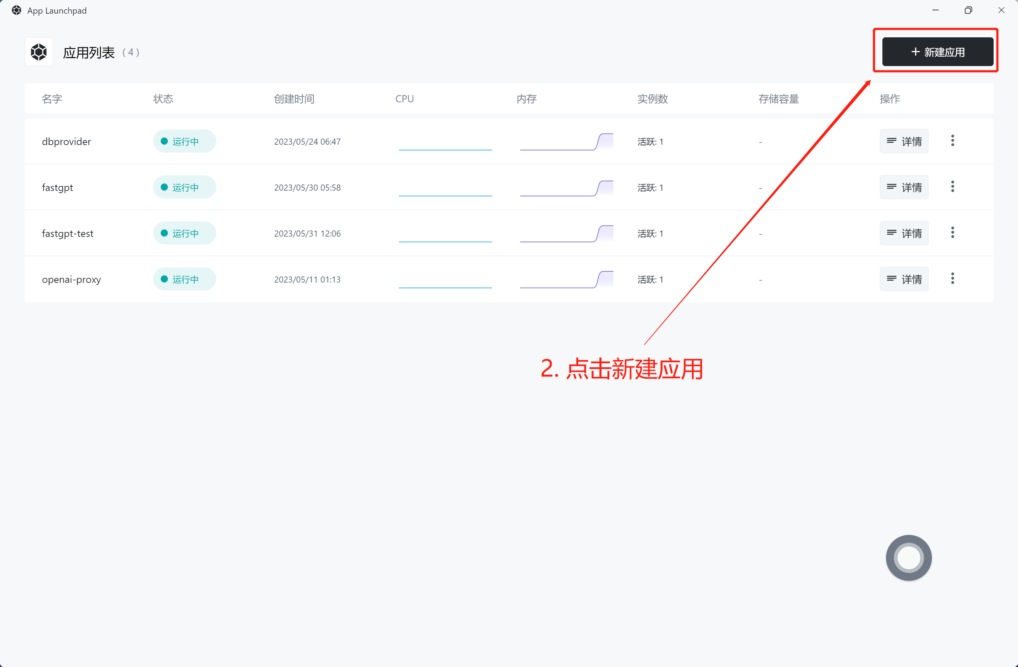Image resolution: width=1018 pixels, height=667 pixels.
Task: Open 详情 for openai-proxy
Action: point(904,279)
